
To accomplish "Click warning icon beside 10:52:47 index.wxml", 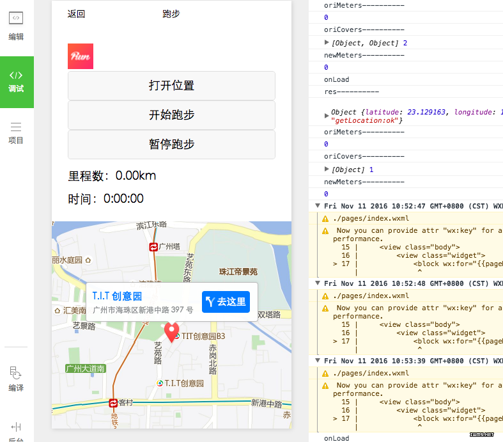I will (325, 219).
